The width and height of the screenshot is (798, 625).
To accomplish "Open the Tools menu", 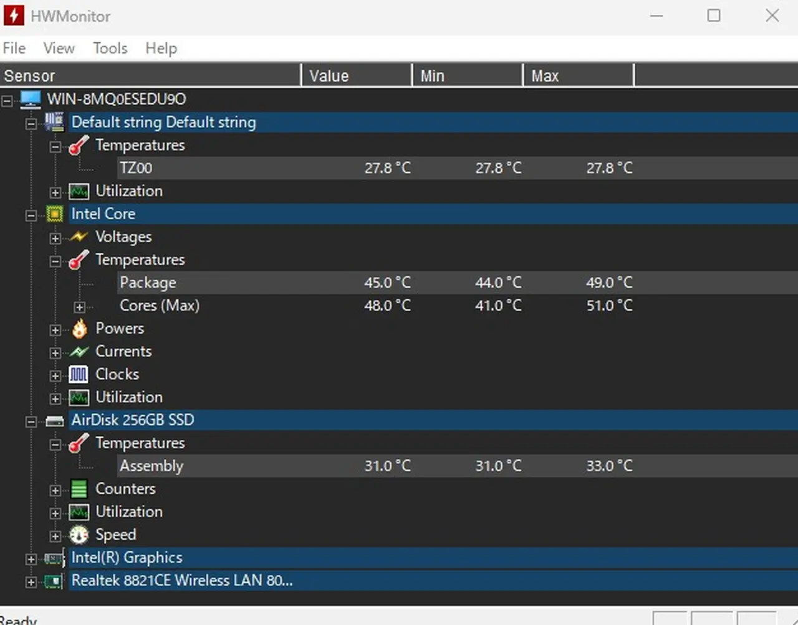I will click(110, 49).
